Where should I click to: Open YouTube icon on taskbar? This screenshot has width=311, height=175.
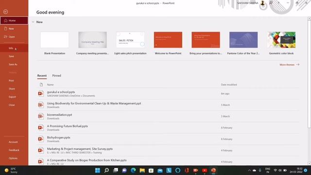(205, 170)
